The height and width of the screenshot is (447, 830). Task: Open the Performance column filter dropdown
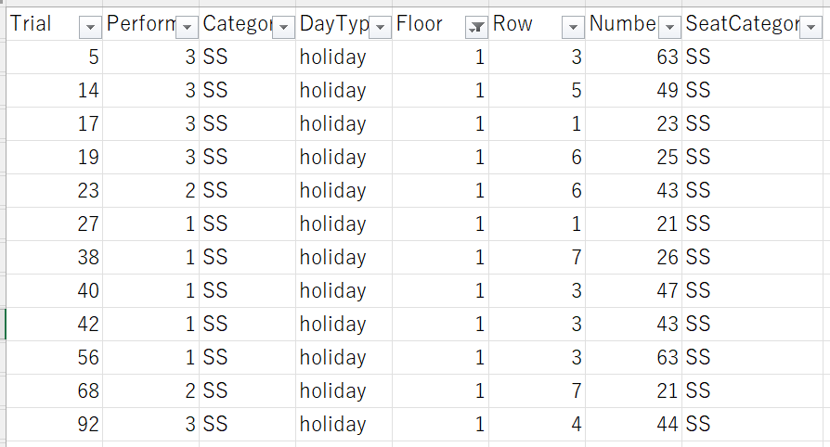187,27
